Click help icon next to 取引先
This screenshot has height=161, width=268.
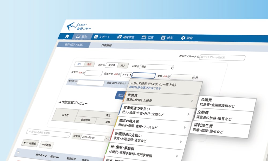point(76,81)
